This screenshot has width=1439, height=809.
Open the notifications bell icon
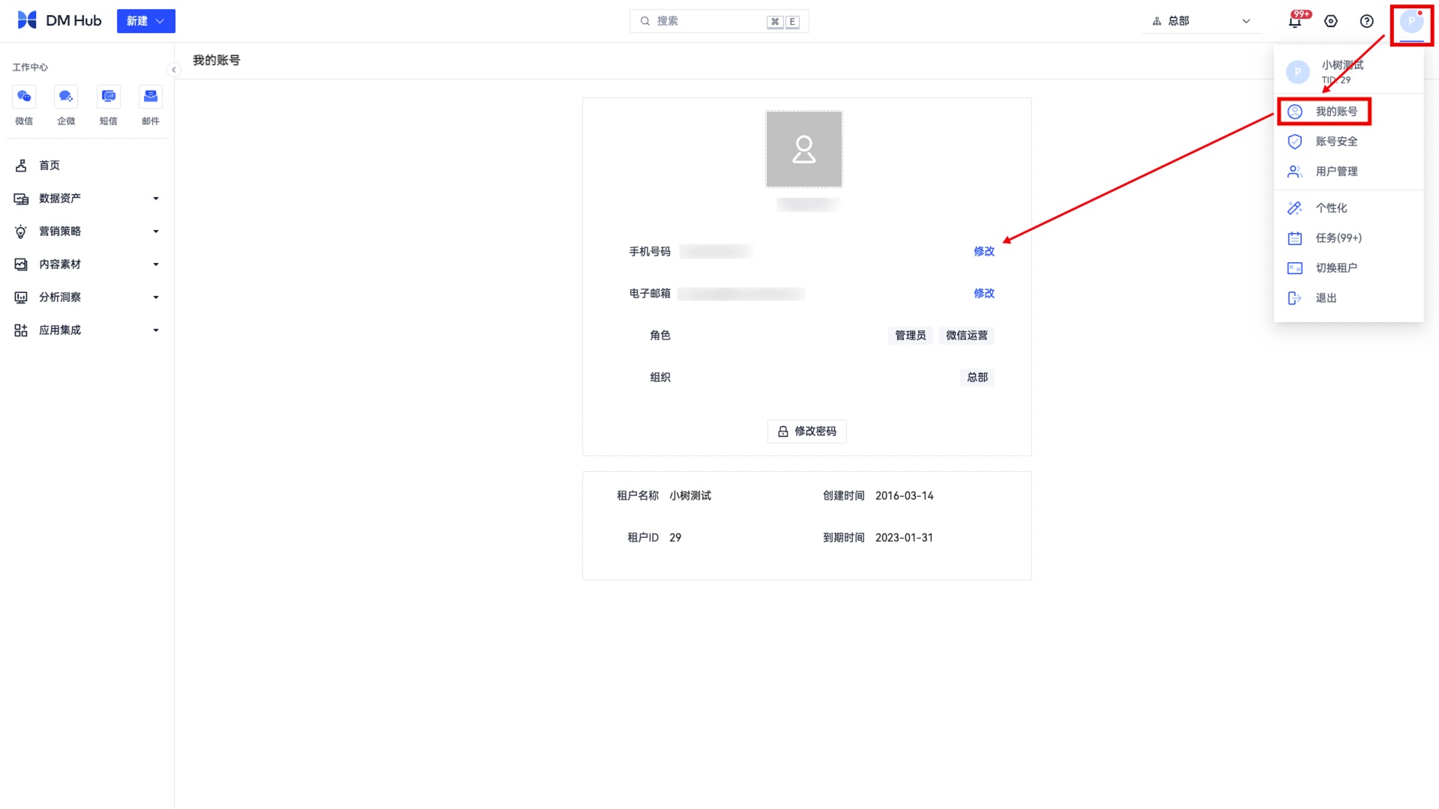pos(1295,21)
